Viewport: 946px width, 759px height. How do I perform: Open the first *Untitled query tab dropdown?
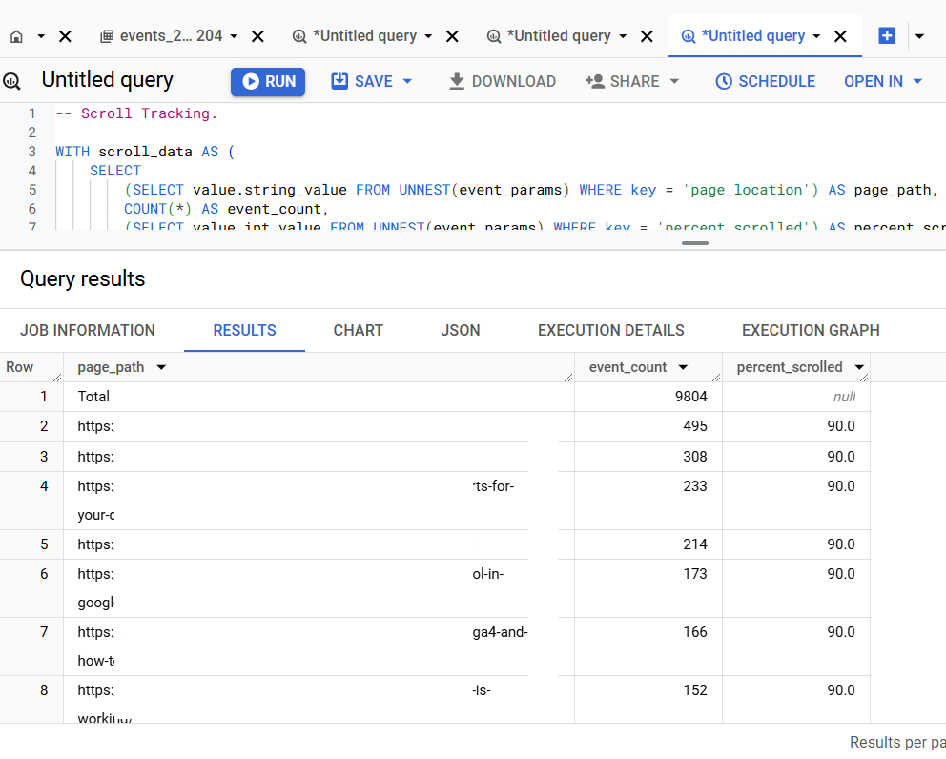pos(428,37)
